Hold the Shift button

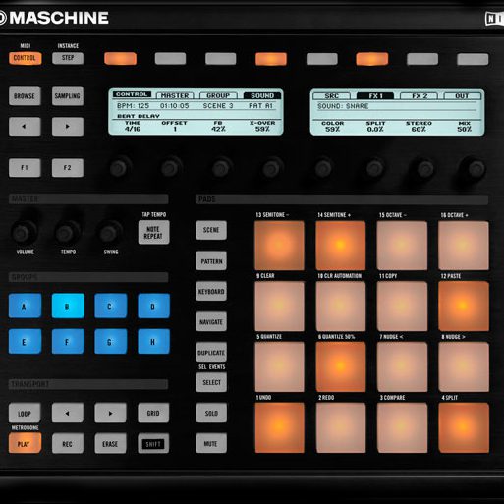153,443
